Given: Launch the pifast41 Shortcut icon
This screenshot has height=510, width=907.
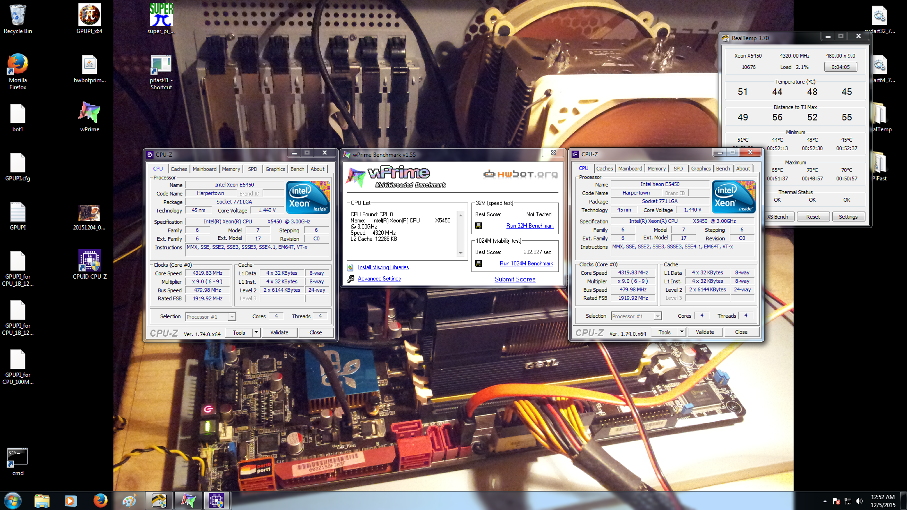Looking at the screenshot, I should point(161,72).
